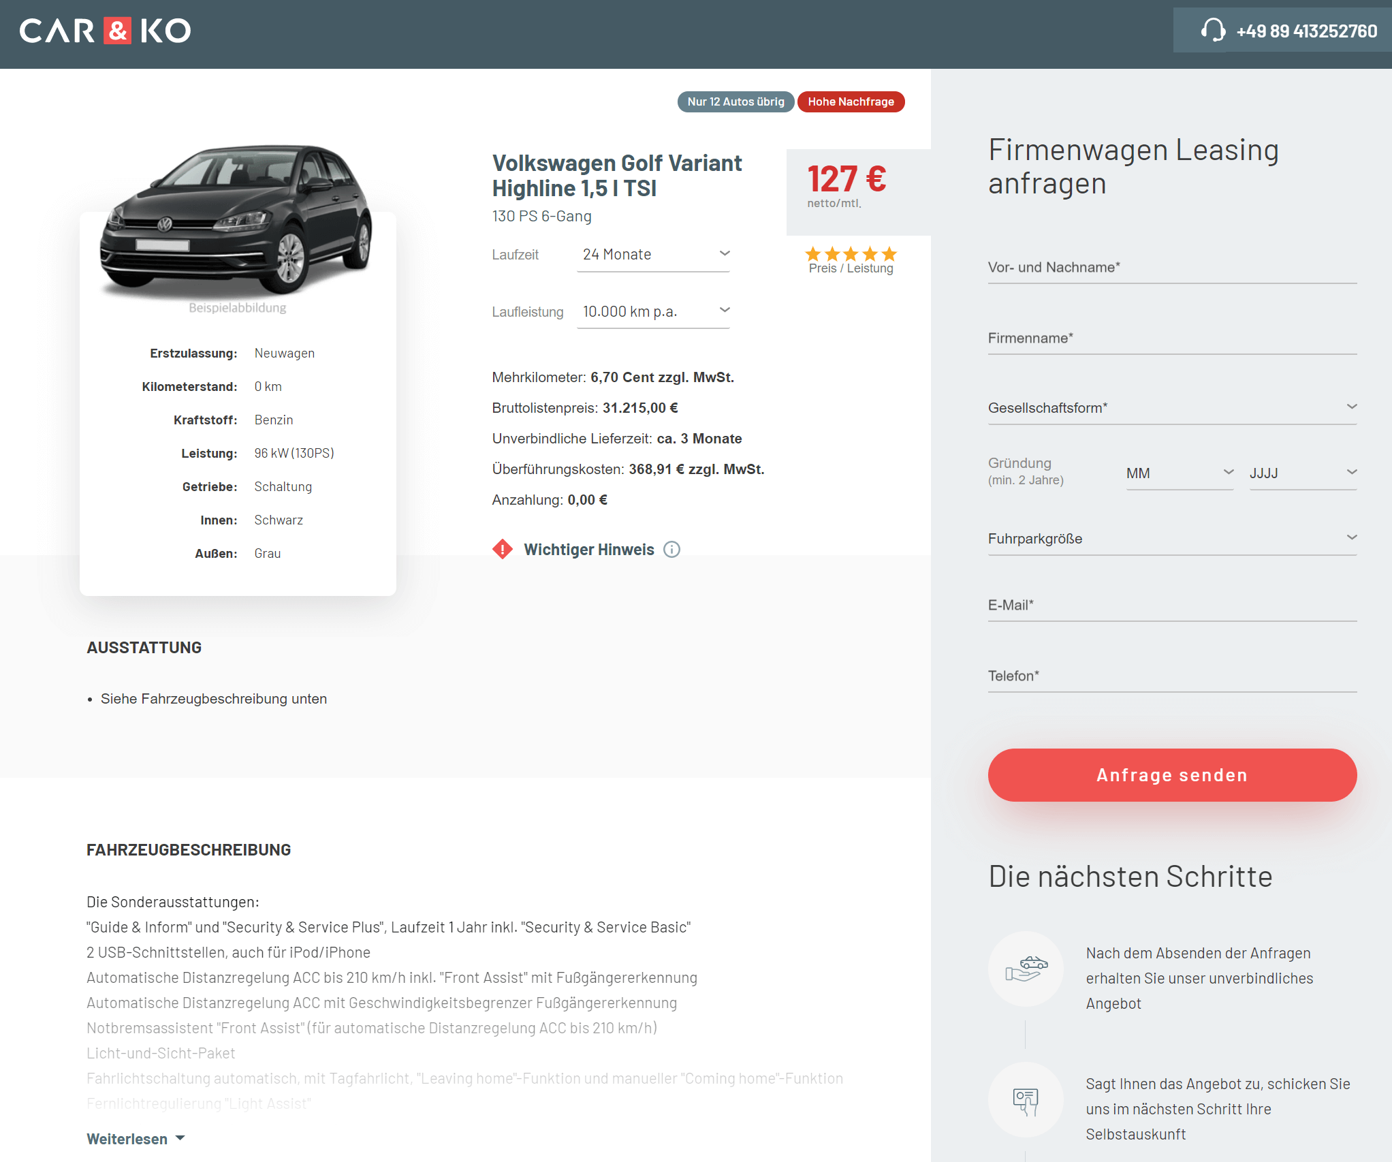Click the 2 USB-Schnittstellen description line
This screenshot has width=1392, height=1162.
(228, 952)
